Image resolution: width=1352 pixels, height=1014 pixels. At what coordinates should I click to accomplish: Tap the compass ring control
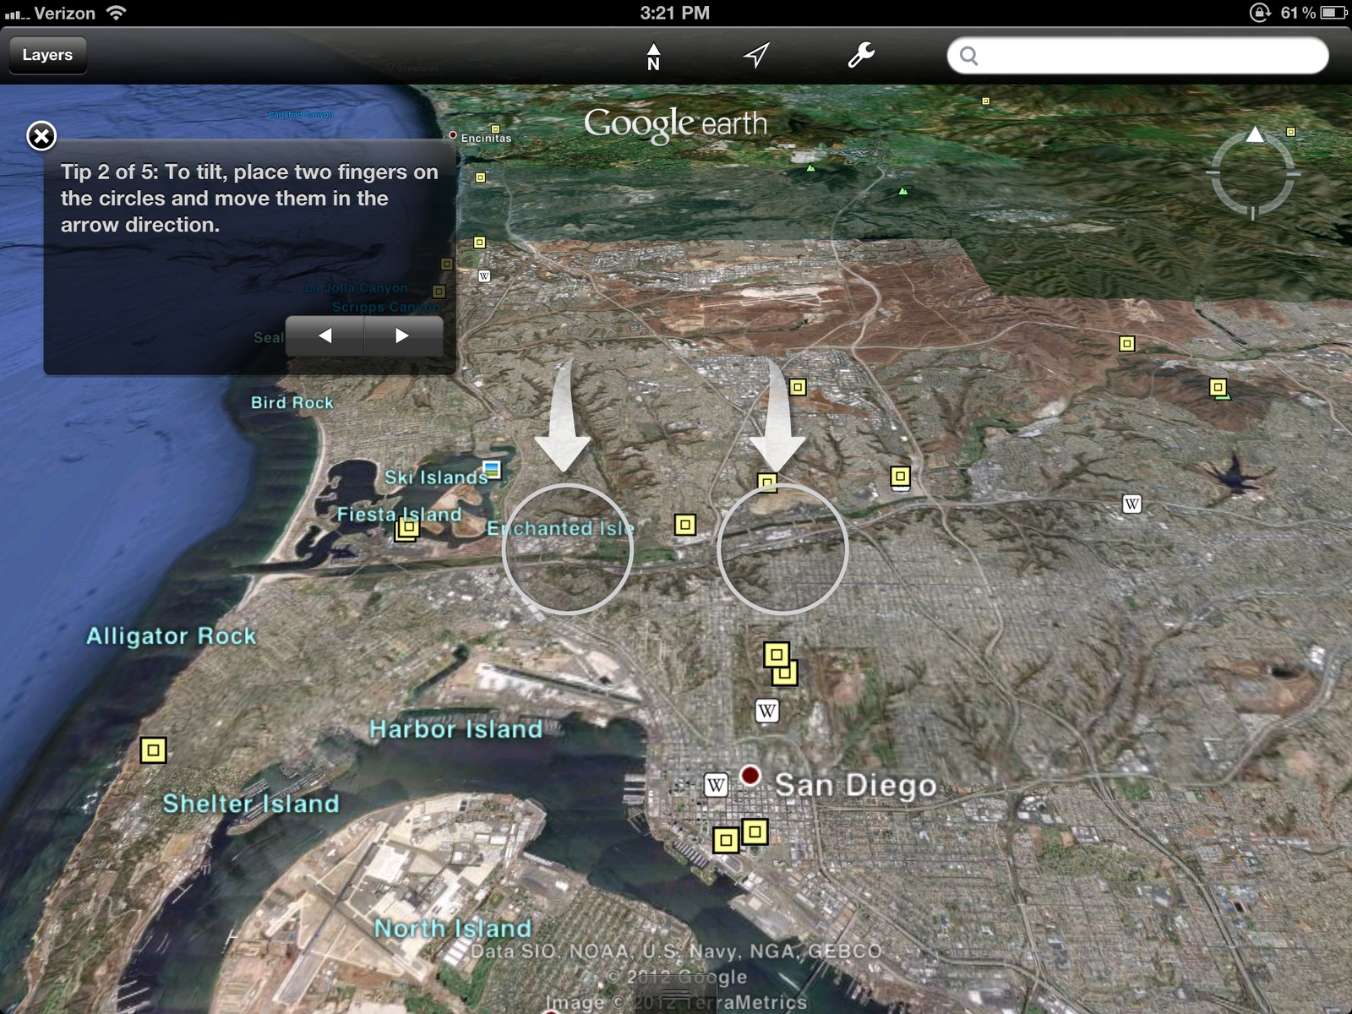click(x=1253, y=173)
